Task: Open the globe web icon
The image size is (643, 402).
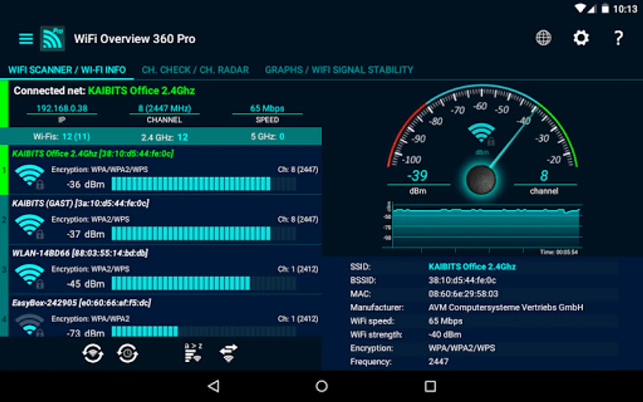Action: pyautogui.click(x=543, y=38)
